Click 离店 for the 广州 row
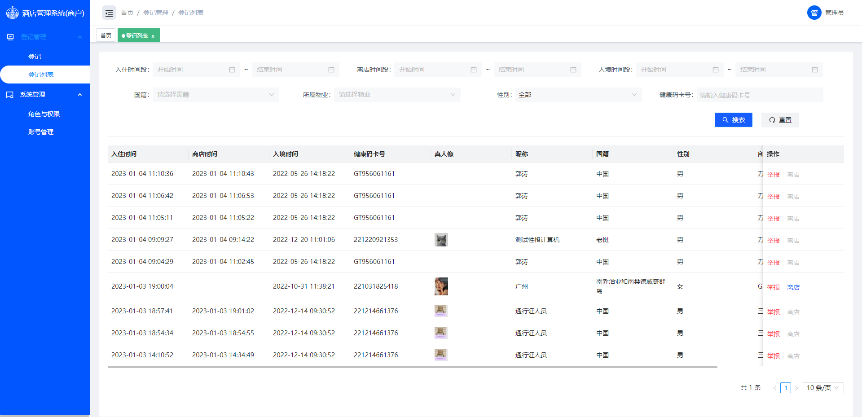862x417 pixels. pos(793,287)
